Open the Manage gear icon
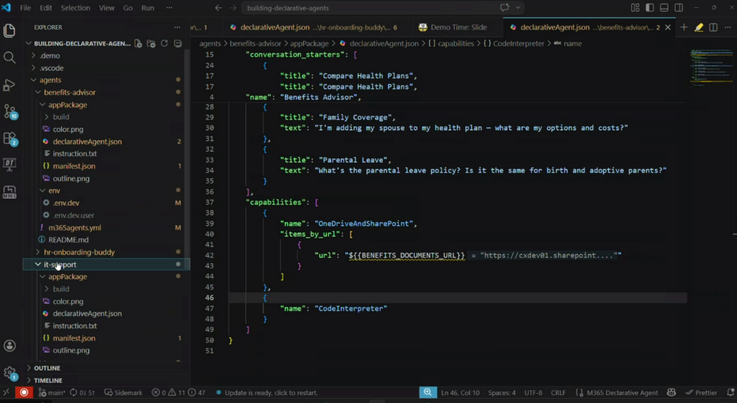The image size is (737, 403). pos(9,373)
